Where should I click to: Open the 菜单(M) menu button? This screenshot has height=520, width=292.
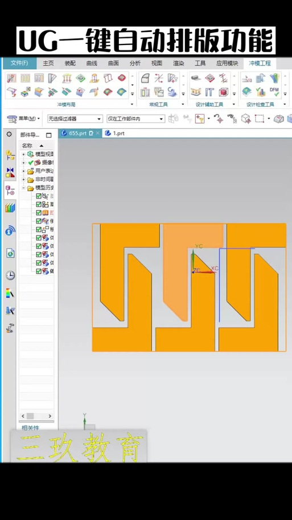pos(24,119)
